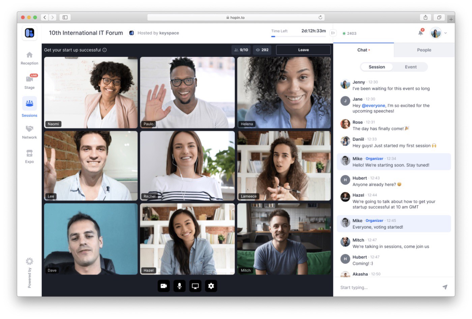The height and width of the screenshot is (319, 472).
Task: Expand the profile avatar dropdown arrow
Action: pyautogui.click(x=445, y=33)
